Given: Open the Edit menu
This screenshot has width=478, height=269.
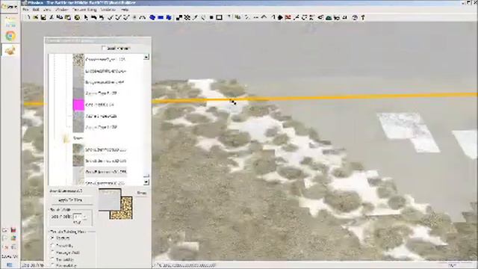Looking at the screenshot, I should [36, 10].
